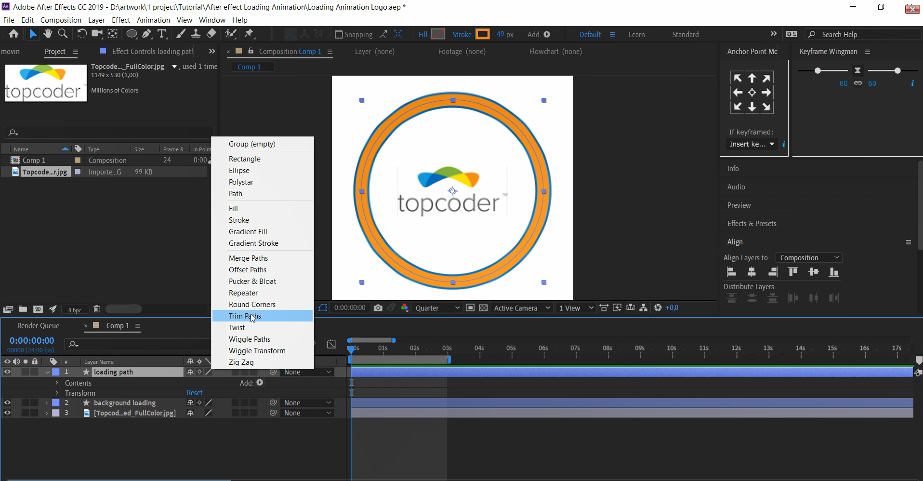Collapse the loading path layer
This screenshot has height=481, width=923.
tap(47, 372)
